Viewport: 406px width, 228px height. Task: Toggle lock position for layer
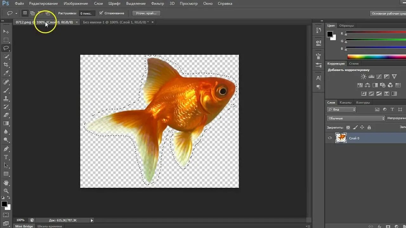(362, 127)
